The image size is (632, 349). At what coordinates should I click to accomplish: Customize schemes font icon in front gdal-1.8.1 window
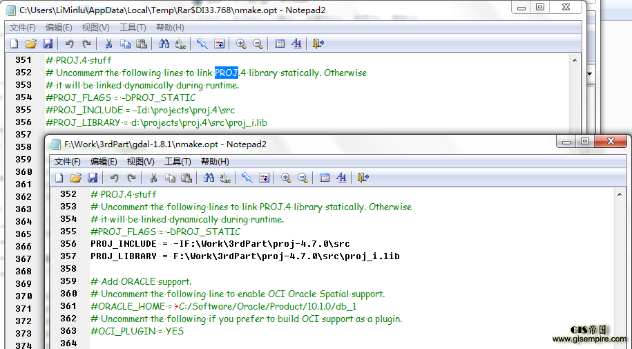point(341,178)
